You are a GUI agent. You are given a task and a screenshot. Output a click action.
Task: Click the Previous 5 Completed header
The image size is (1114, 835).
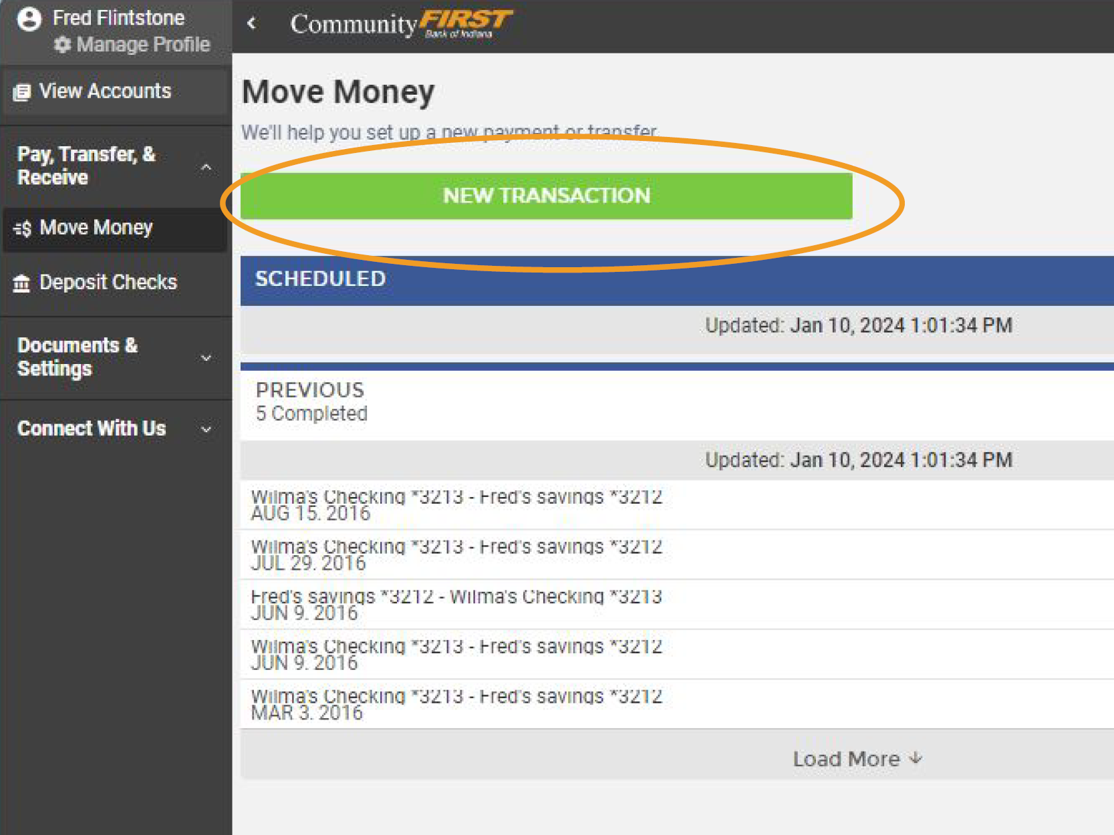pos(310,401)
